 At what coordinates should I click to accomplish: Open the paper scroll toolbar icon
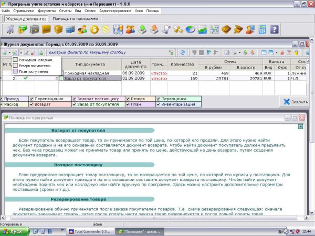coord(166,29)
